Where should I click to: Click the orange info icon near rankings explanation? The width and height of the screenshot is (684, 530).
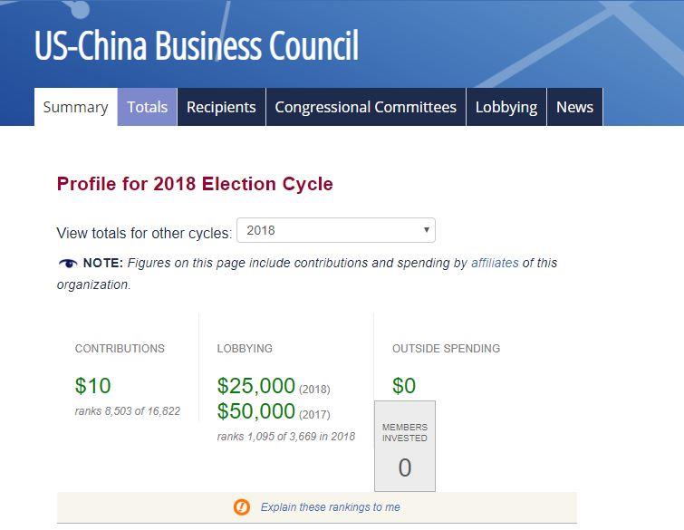[242, 506]
